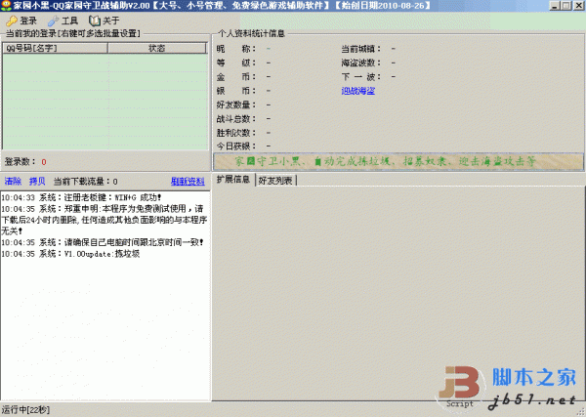Switch to the 扩展信息 tab

(x=233, y=180)
